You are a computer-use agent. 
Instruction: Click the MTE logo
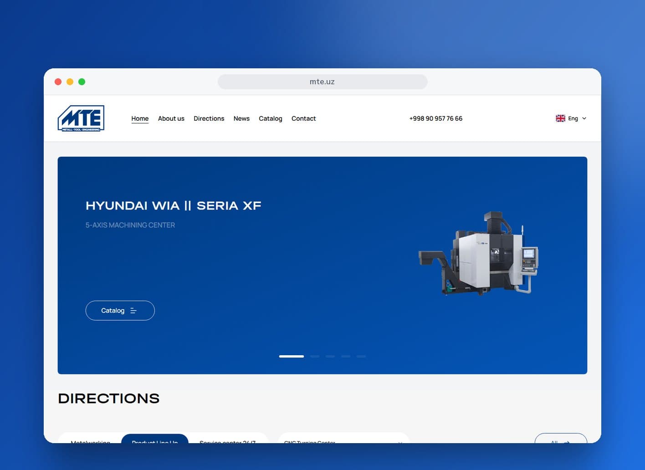click(x=81, y=118)
